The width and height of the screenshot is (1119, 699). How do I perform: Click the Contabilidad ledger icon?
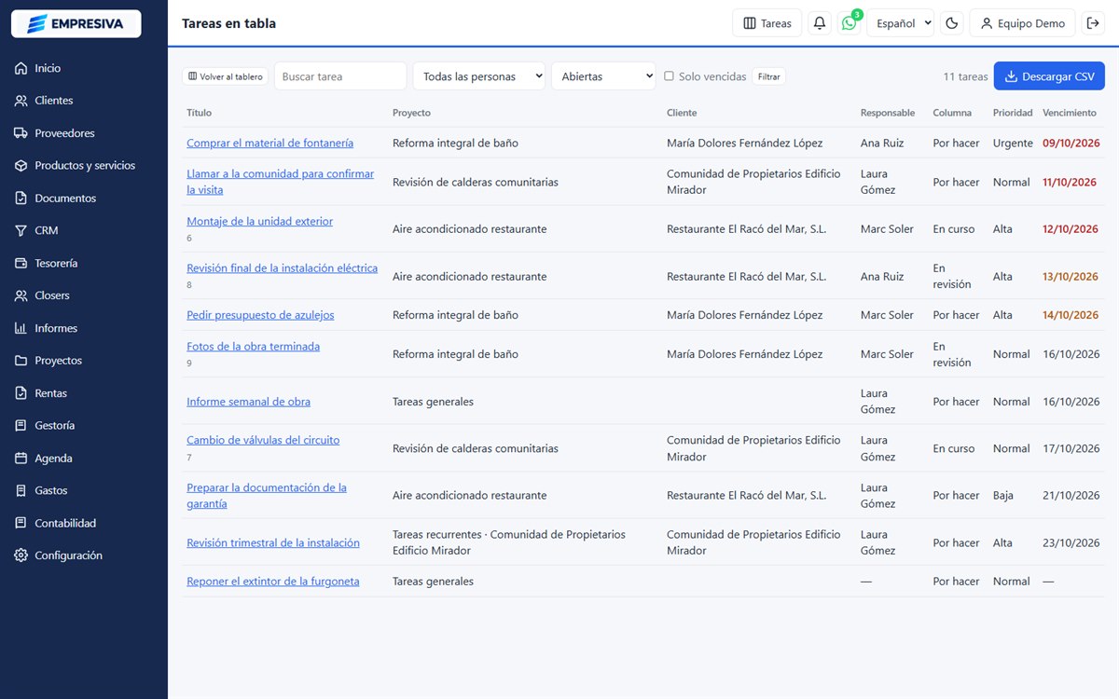pos(21,523)
